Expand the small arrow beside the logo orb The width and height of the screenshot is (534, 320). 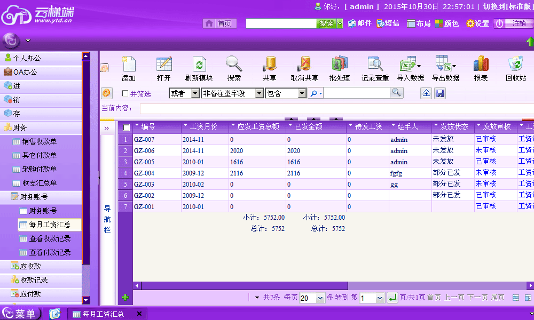[x=28, y=41]
